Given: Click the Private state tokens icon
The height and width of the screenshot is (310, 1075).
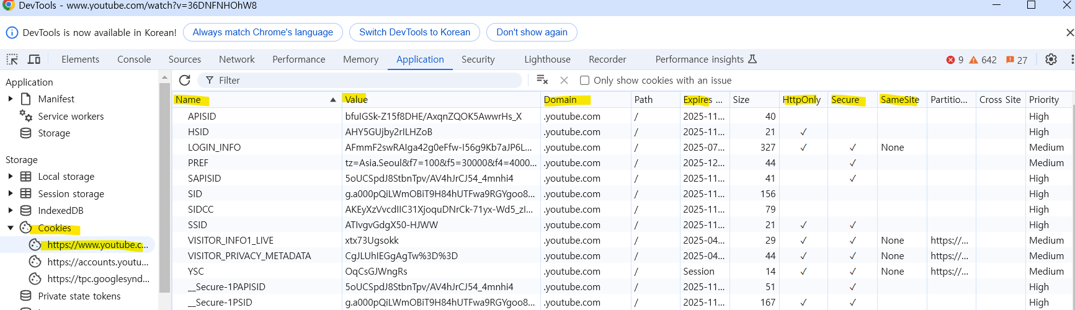Looking at the screenshot, I should click(x=26, y=296).
